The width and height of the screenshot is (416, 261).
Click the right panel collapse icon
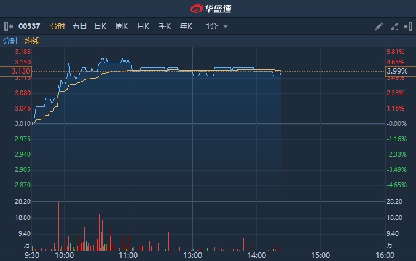click(x=407, y=26)
